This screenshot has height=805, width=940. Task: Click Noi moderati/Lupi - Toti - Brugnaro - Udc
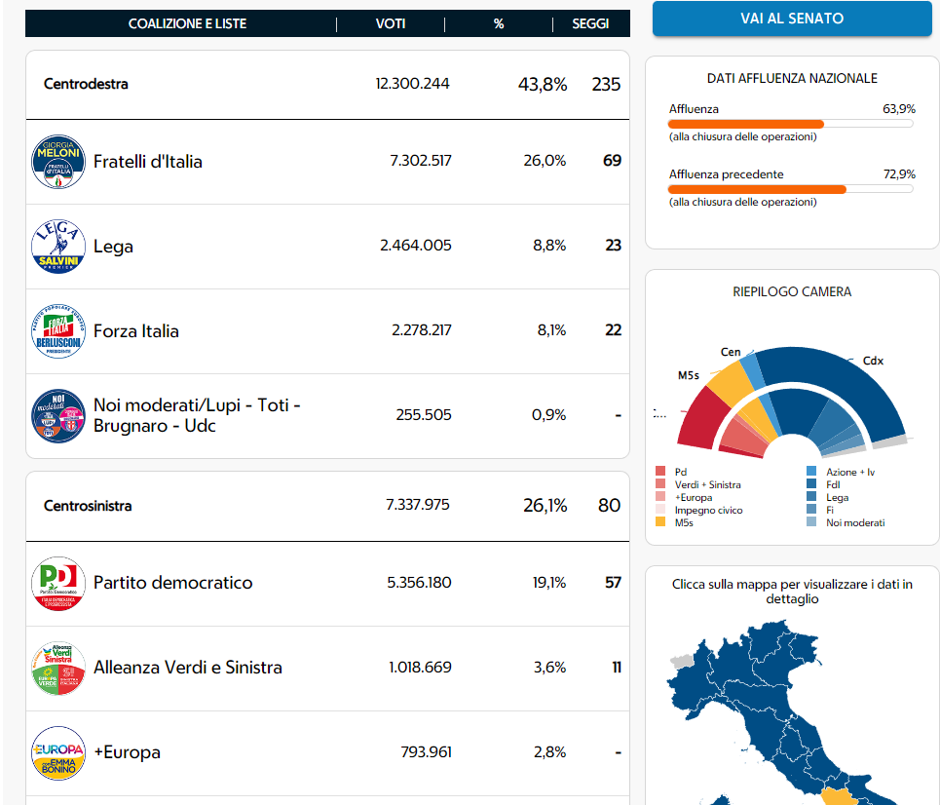pos(197,415)
